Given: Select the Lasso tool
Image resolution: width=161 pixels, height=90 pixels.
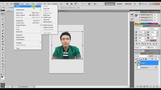Looking at the screenshot, I should (3, 19).
